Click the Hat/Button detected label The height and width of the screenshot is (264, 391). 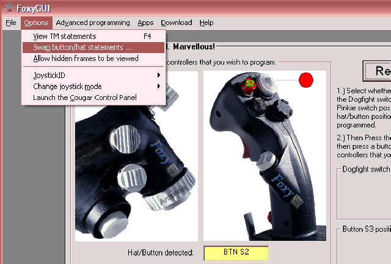click(160, 253)
